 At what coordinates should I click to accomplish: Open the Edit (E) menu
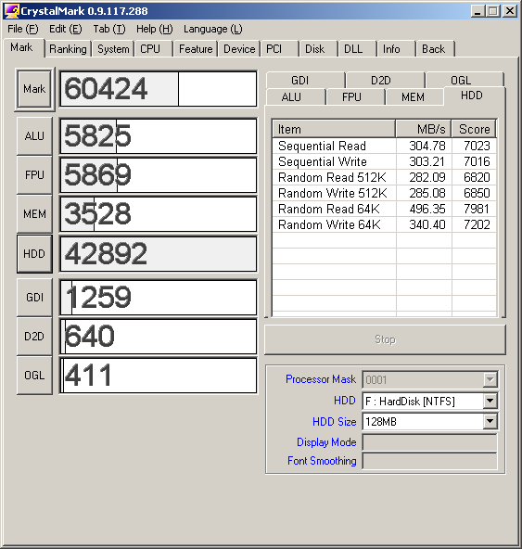pos(66,29)
